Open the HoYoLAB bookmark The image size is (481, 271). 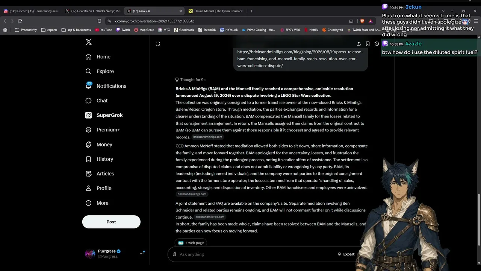pos(229,30)
